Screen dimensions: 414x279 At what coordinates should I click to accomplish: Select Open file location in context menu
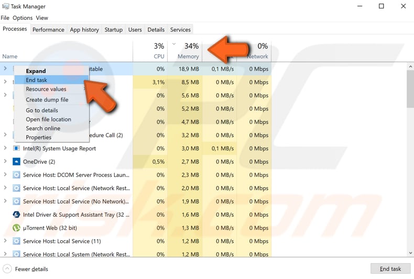[51, 119]
